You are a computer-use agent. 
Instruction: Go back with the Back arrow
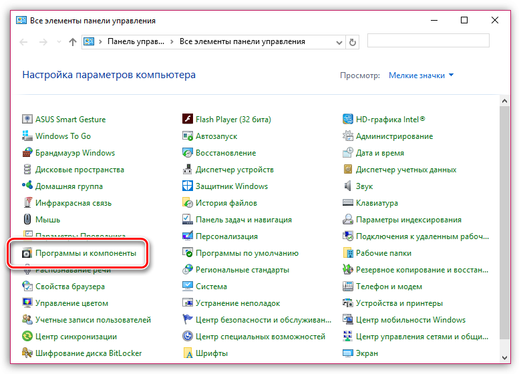click(23, 42)
